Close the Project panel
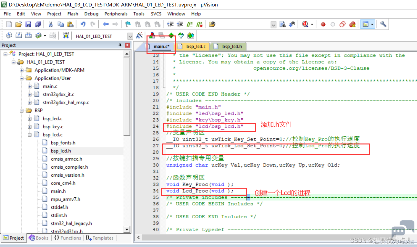Screen dimensions: 417x247 pyautogui.click(x=127, y=45)
